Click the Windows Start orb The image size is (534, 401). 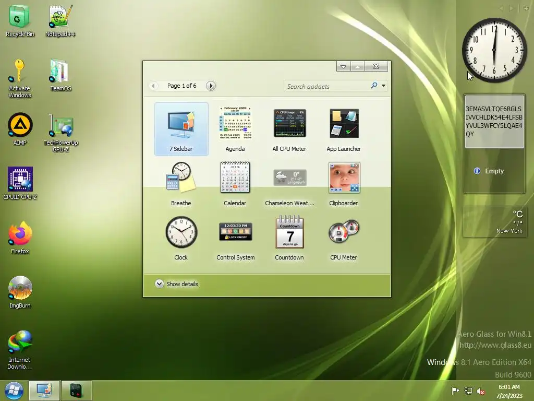(14, 391)
